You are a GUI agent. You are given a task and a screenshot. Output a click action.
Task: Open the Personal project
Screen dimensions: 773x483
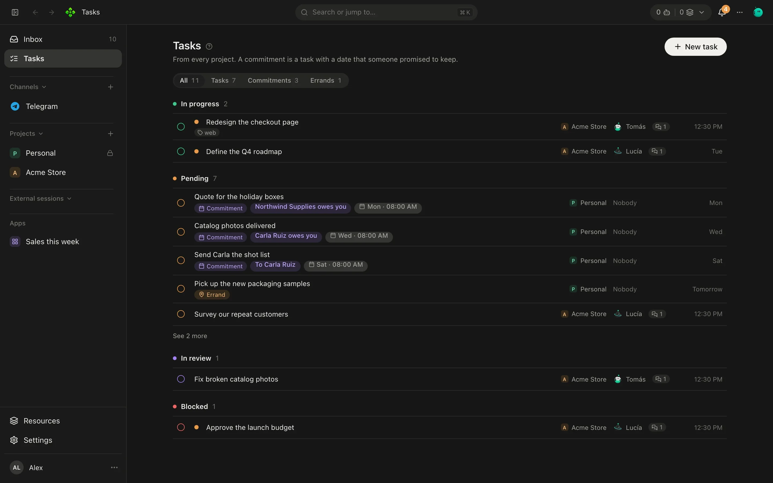tap(63, 153)
